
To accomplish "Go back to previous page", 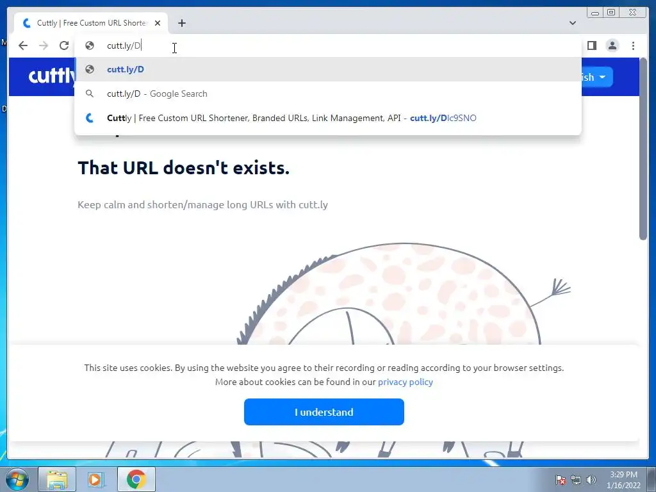I will click(x=23, y=45).
